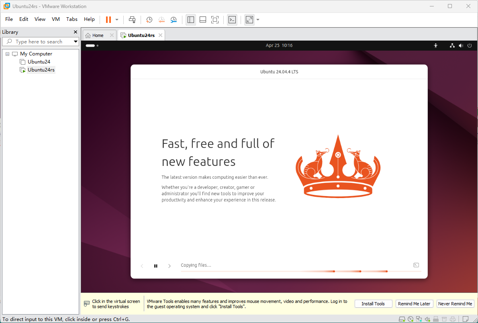Close the Library panel
Screen dimensions: 478x323
(76, 32)
